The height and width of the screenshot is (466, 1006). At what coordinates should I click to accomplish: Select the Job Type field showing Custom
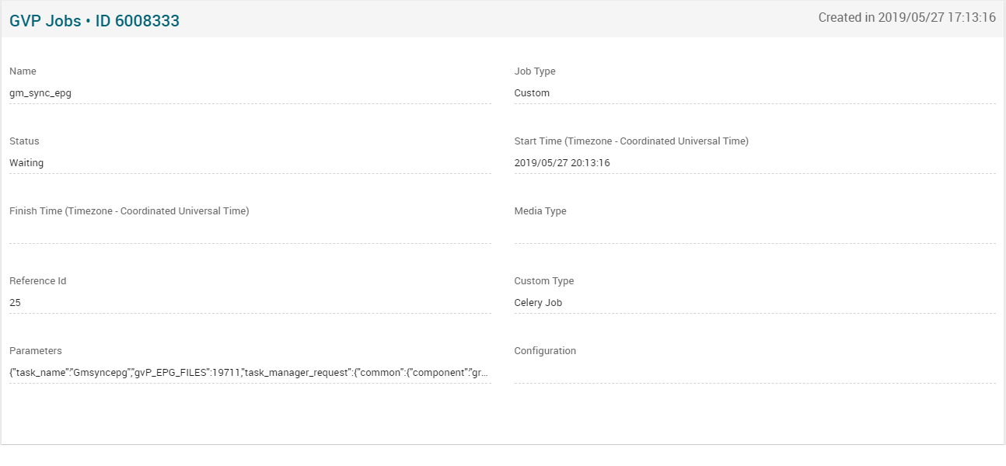[x=754, y=93]
